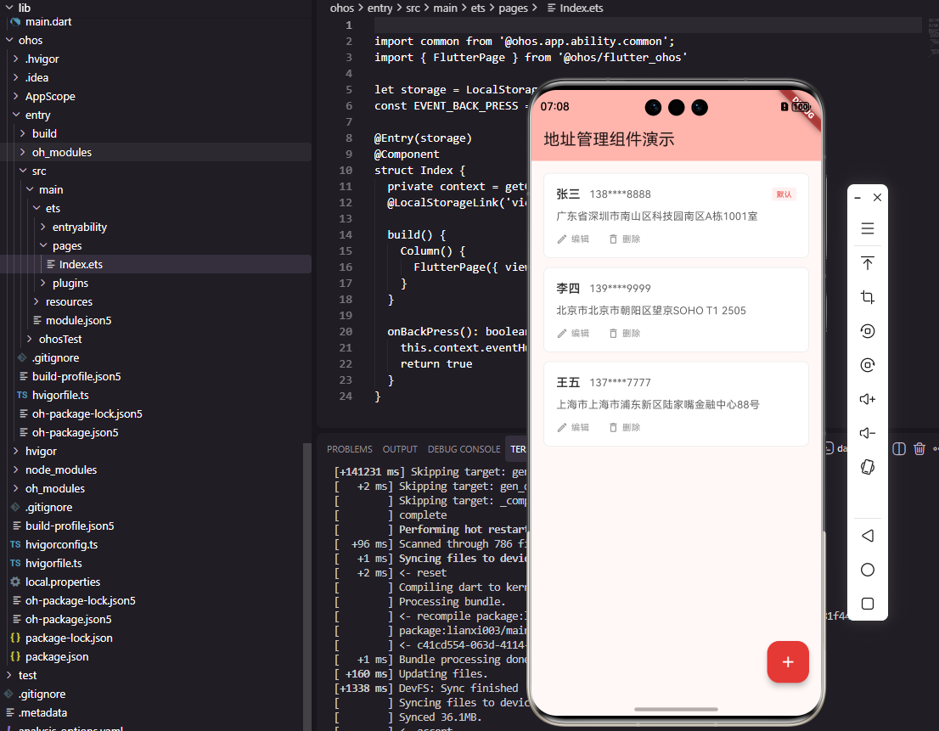This screenshot has height=731, width=939.
Task: Open oh-package-lock.json5 under entry
Action: [x=87, y=413]
